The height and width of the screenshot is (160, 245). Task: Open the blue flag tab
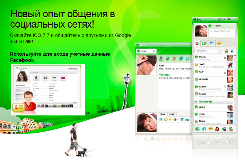(211, 44)
